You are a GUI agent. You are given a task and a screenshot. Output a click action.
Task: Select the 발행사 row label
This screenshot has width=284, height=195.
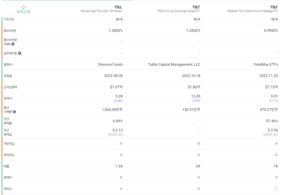point(8,65)
